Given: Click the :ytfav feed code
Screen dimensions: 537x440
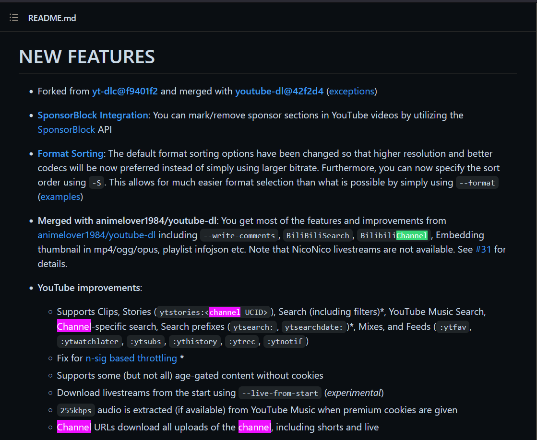Looking at the screenshot, I should point(453,327).
